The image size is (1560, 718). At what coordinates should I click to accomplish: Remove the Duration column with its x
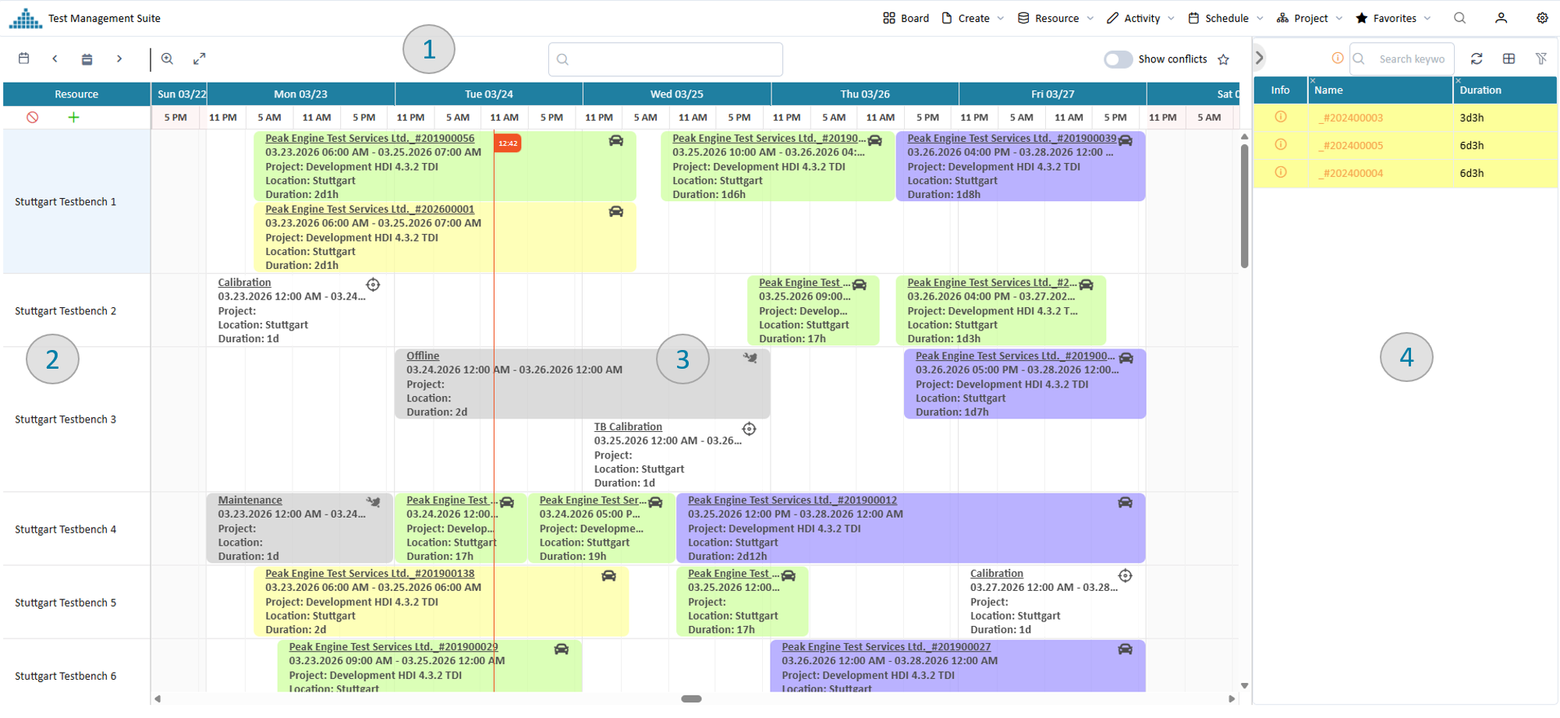point(1458,80)
